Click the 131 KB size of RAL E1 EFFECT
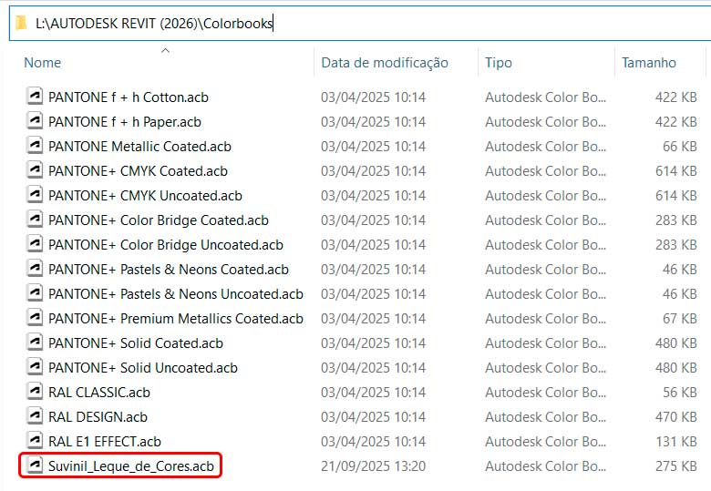 pyautogui.click(x=676, y=442)
